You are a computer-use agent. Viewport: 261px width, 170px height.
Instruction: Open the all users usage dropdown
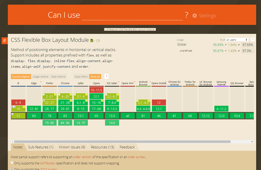click(x=237, y=40)
